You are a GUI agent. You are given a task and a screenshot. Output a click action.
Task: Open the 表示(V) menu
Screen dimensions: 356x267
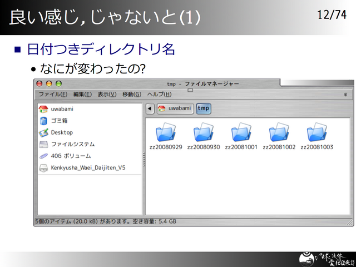[107, 95]
